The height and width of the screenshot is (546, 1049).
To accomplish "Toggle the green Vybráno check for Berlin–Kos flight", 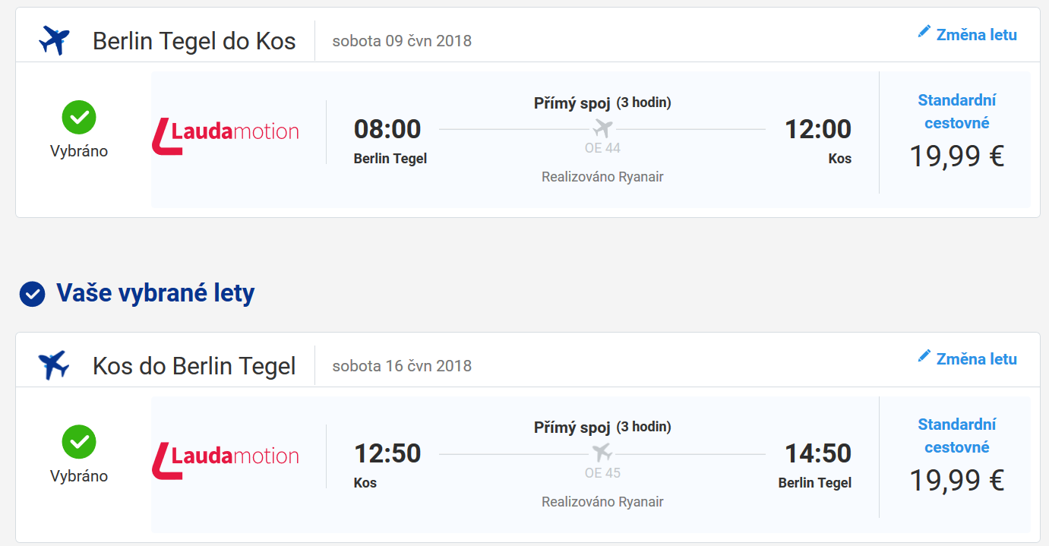I will click(x=79, y=117).
